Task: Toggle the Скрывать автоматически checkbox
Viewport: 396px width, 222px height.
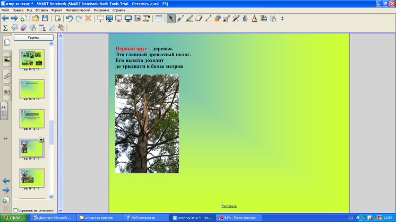Action: [15, 210]
